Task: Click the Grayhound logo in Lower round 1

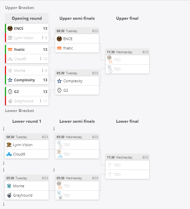Action: (x=9, y=195)
